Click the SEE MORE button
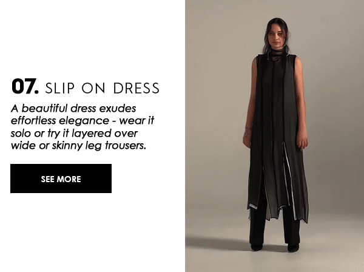 61,178
